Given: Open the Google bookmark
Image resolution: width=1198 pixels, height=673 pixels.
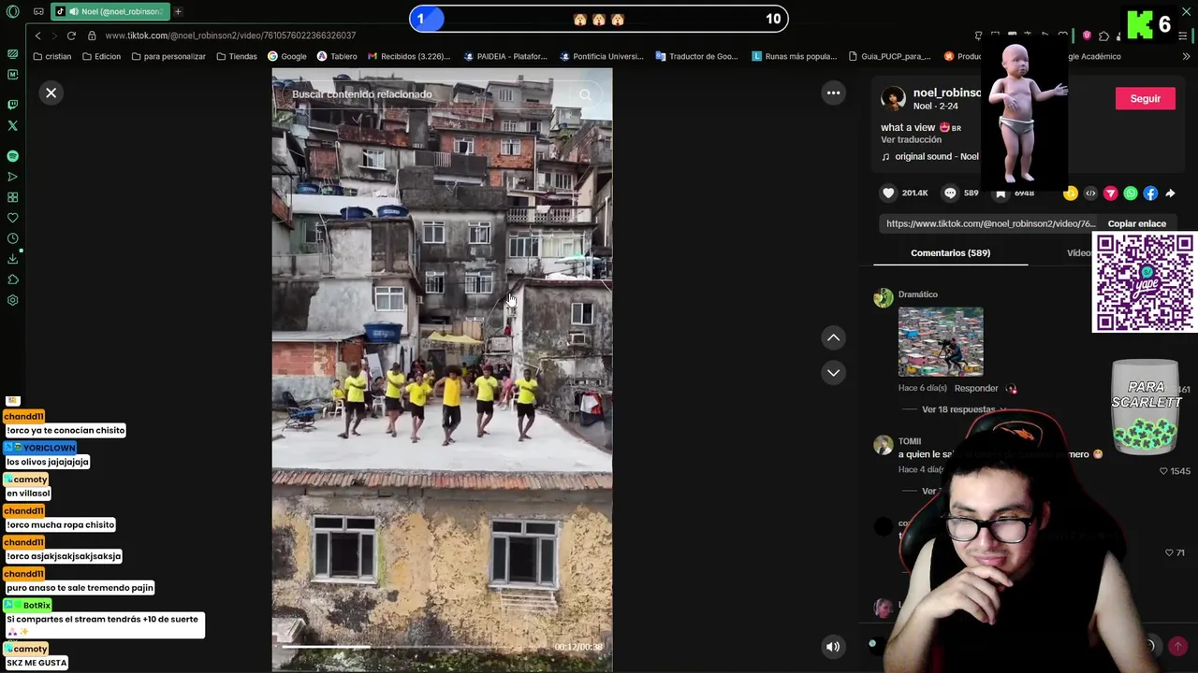Looking at the screenshot, I should click(x=288, y=56).
